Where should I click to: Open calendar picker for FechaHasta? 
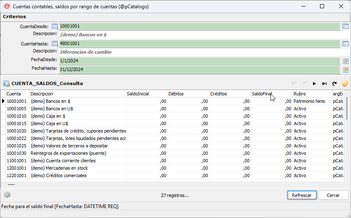coord(345,70)
